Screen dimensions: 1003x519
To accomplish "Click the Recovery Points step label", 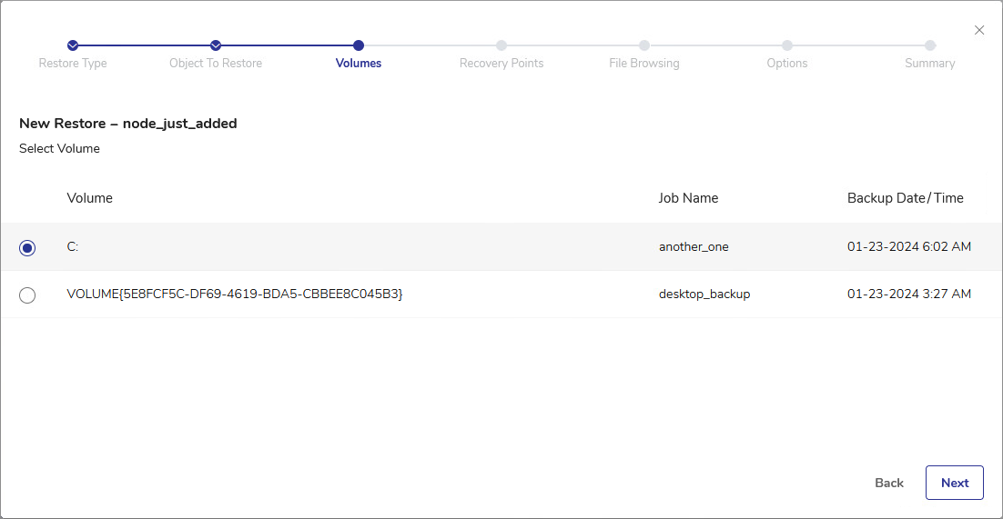I will 501,64.
